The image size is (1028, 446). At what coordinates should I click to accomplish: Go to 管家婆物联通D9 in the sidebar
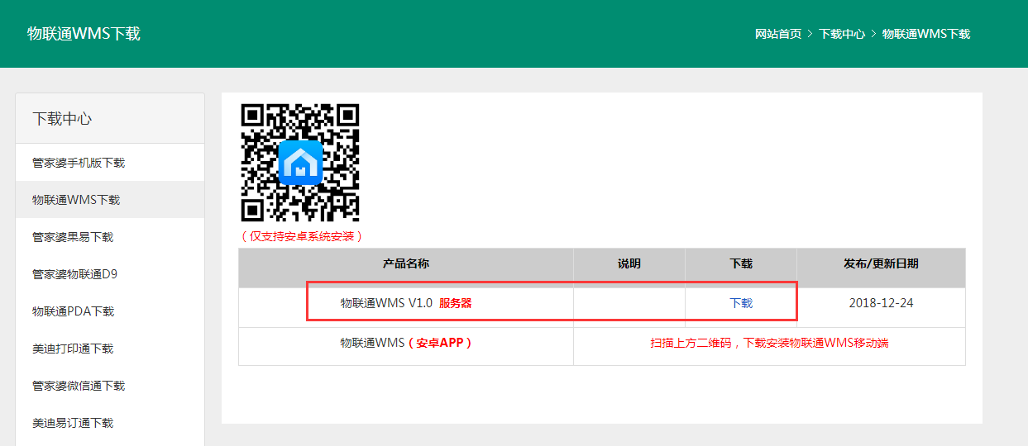110,274
